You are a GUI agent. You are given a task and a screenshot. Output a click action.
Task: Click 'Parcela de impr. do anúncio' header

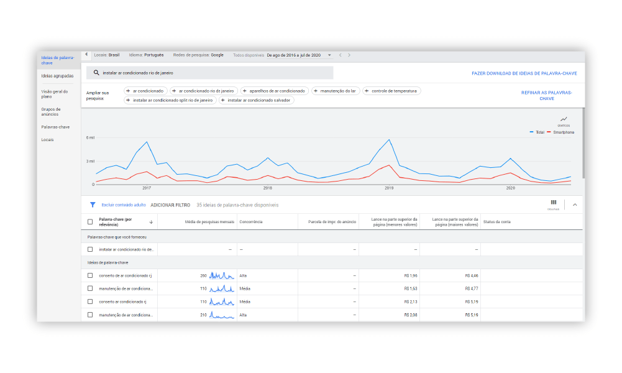point(332,222)
